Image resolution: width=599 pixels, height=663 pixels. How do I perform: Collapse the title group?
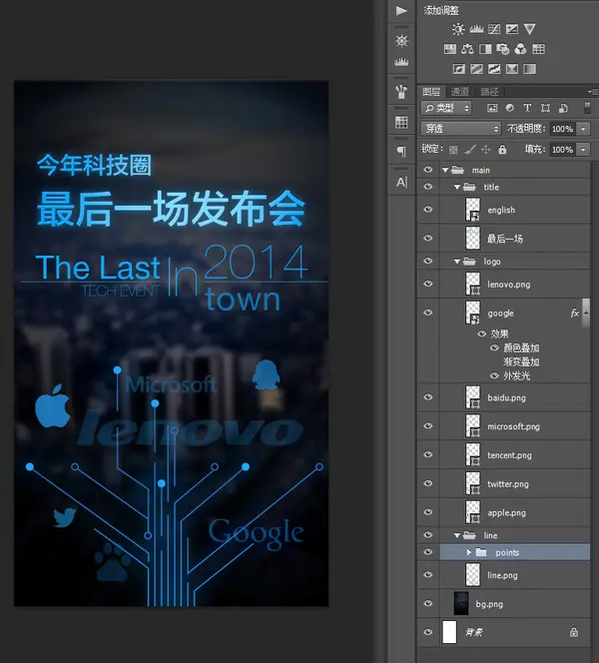(457, 187)
